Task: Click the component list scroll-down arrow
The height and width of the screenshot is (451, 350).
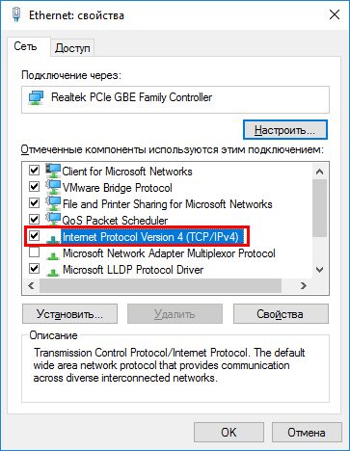Action: (319, 270)
